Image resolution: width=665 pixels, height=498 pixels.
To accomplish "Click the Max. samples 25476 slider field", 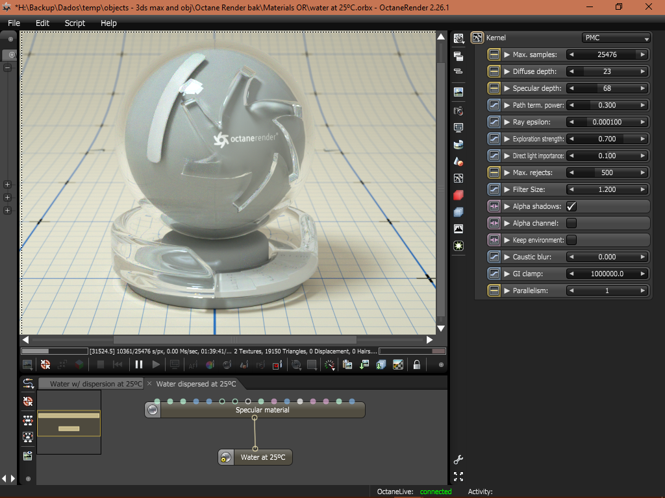I will [x=607, y=54].
